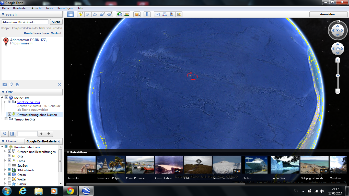Viewport: 349px width, 196px height.
Task: Add an image overlay from the toolbar
Action: [x=102, y=14]
